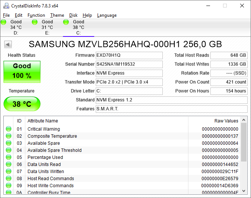The width and height of the screenshot is (251, 198).
Task: Click the Features field S.M.A.R.T.
Action: (172, 109)
